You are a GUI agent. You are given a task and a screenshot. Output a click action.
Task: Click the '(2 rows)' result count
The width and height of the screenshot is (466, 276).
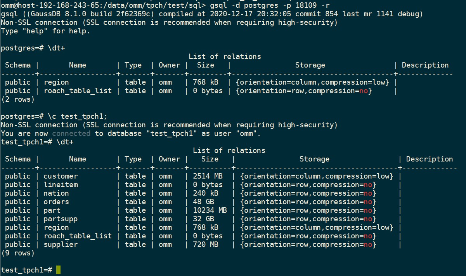coord(18,99)
